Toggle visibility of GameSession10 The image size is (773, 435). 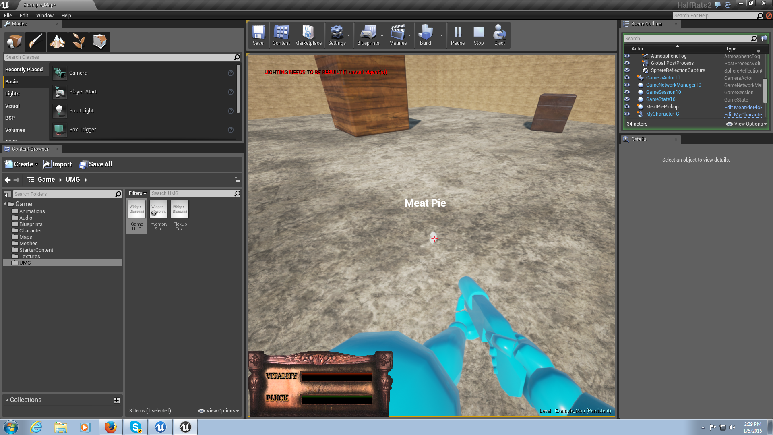coord(627,92)
